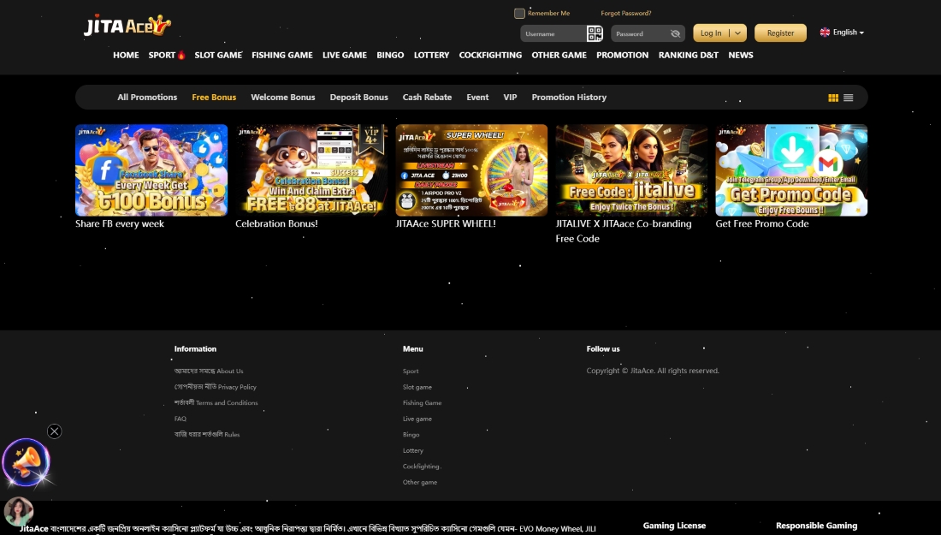Open LIVE GAME menu item

[x=345, y=55]
